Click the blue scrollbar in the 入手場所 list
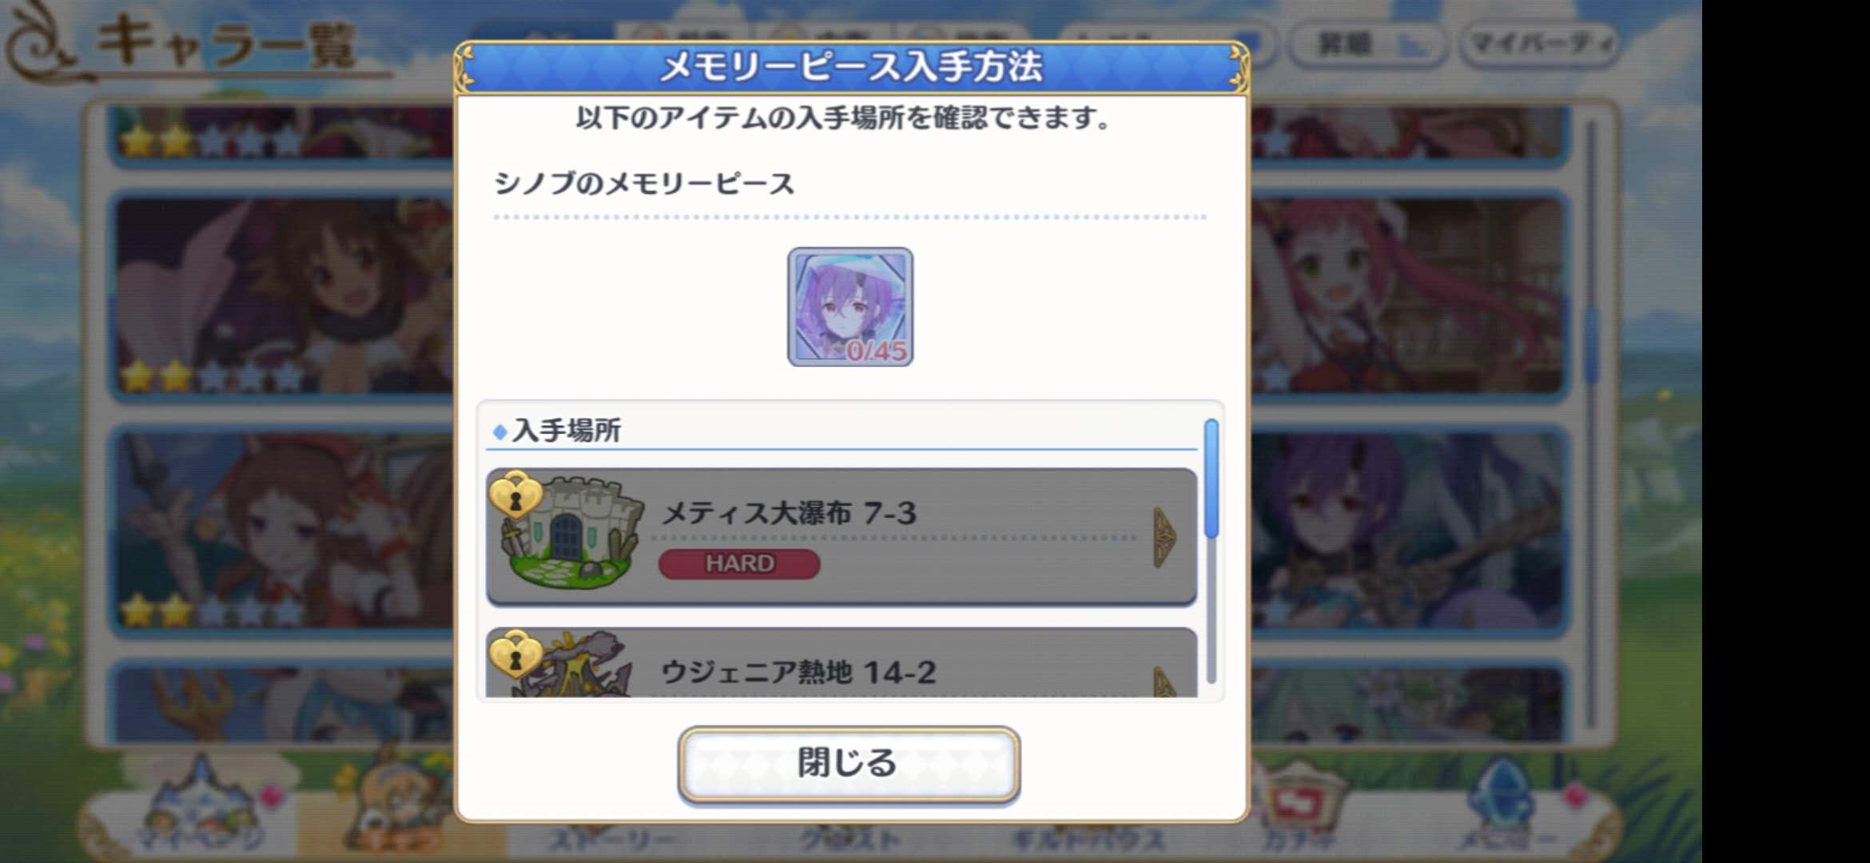 click(x=1212, y=478)
